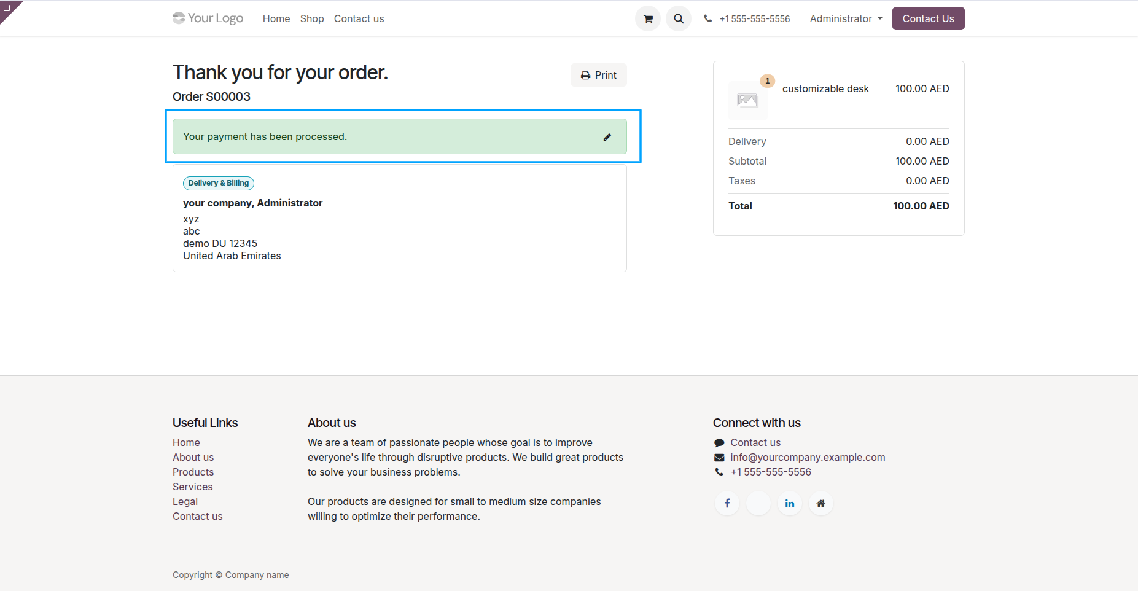Click the customizable desk product thumbnail
The width and height of the screenshot is (1138, 591).
[747, 100]
